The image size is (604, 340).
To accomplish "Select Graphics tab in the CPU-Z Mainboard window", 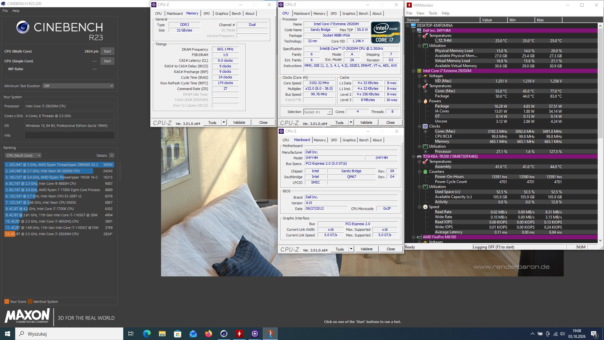I will point(349,140).
